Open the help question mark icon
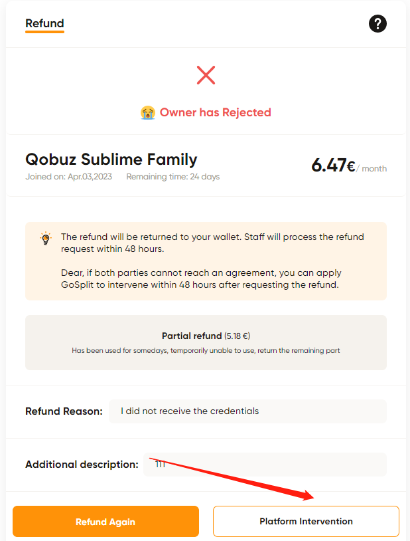 click(377, 24)
